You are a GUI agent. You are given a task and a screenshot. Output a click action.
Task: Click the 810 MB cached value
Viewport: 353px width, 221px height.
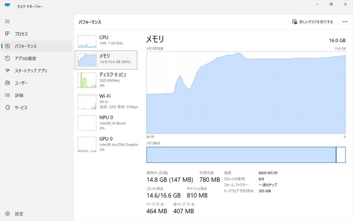point(197,195)
